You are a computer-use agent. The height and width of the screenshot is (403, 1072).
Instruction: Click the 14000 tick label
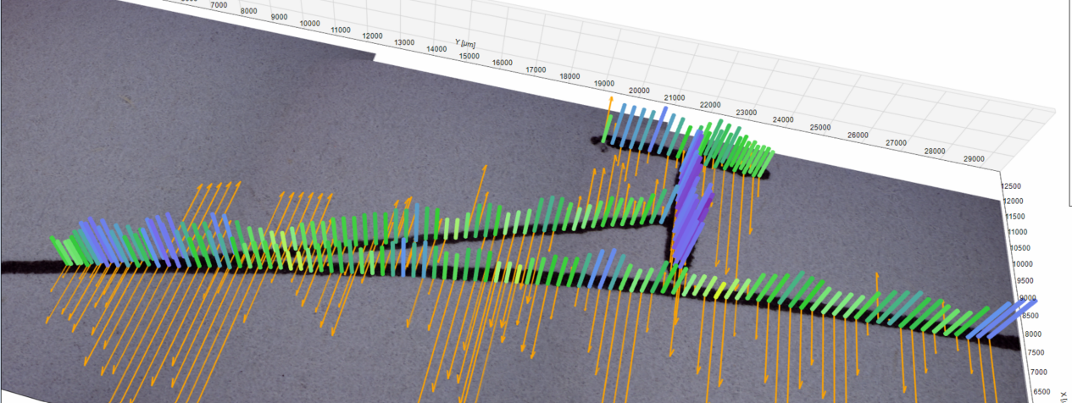(x=437, y=49)
